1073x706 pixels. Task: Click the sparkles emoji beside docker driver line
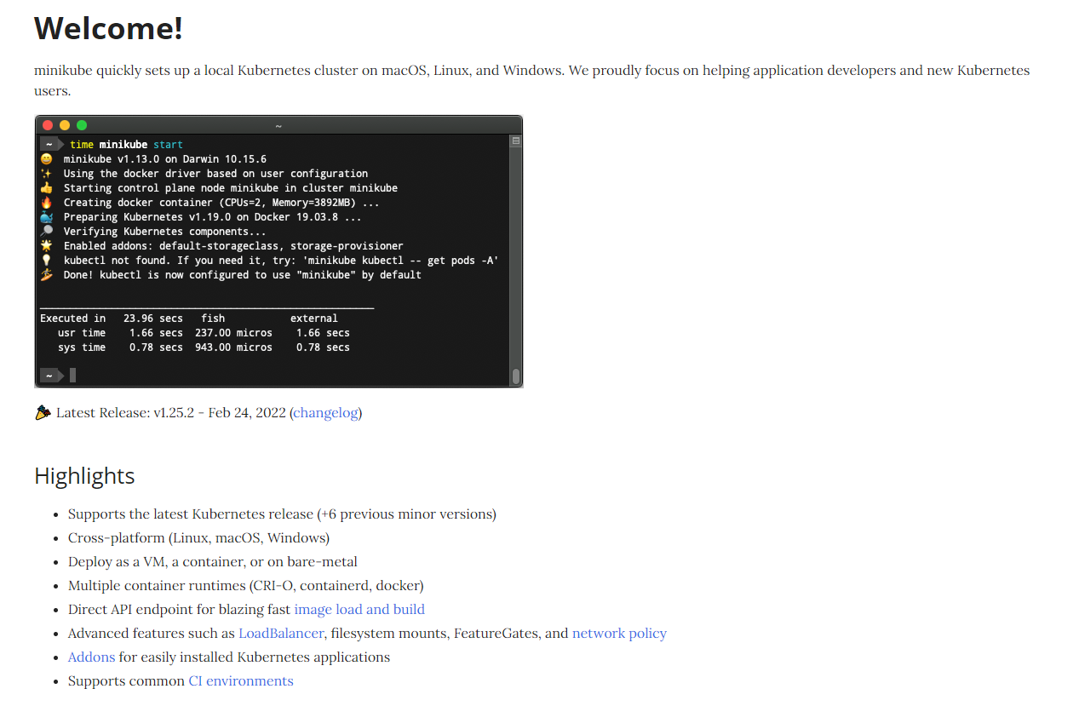(46, 174)
